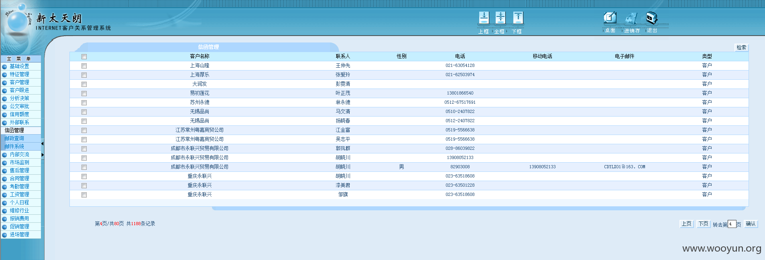
Task: Check the box for contact 马文清 row
Action: (x=84, y=112)
